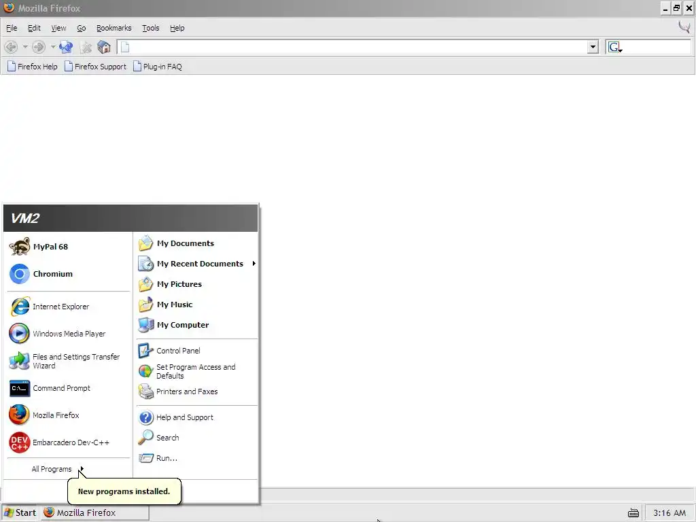Reload the page with the Reload icon
This screenshot has width=696, height=522.
click(x=66, y=47)
